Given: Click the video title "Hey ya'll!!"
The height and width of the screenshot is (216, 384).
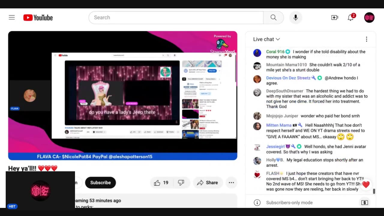Looking at the screenshot, I should click(33, 168).
